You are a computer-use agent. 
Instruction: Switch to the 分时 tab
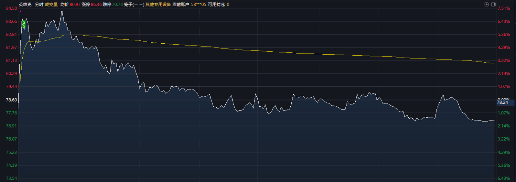pos(39,4)
